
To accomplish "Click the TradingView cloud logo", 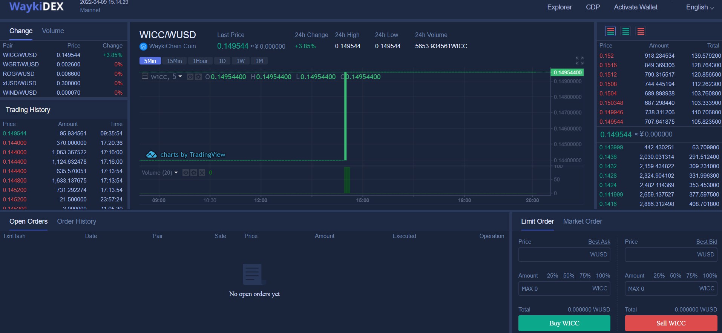I will 151,155.
